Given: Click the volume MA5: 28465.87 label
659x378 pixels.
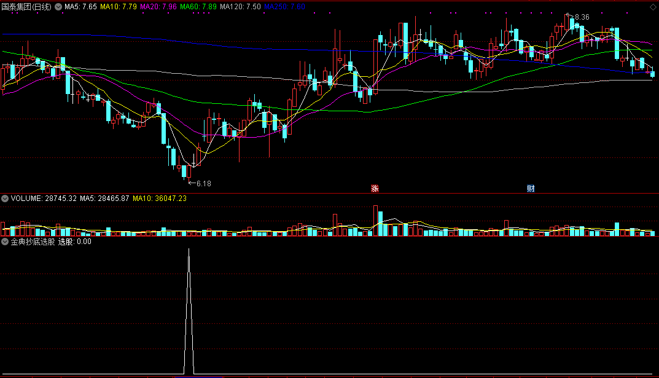Looking at the screenshot, I should [x=104, y=199].
